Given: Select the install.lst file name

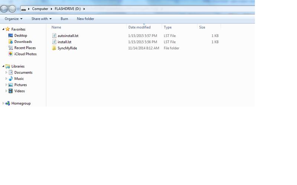Looking at the screenshot, I should coord(64,42).
